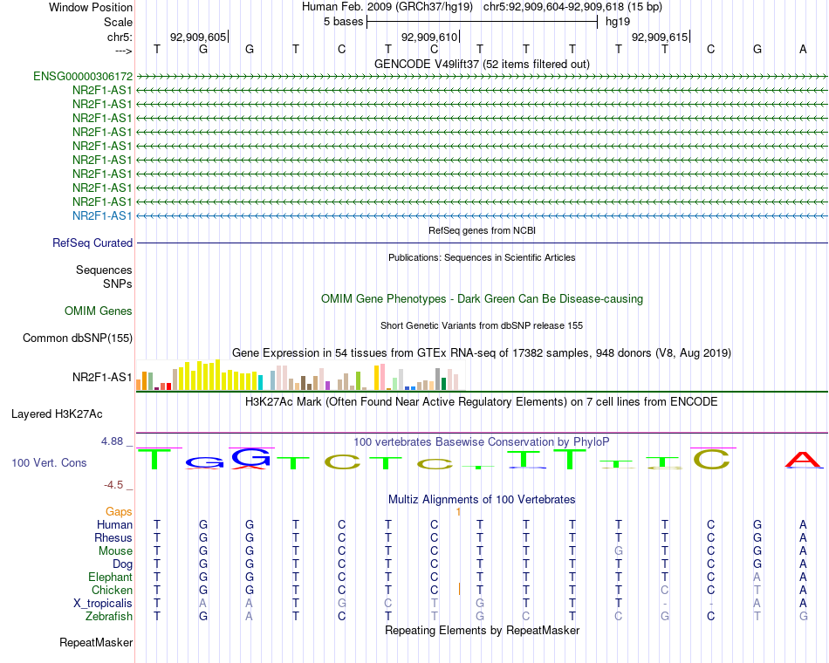Select the Human species label
829x663 pixels.
pos(114,524)
